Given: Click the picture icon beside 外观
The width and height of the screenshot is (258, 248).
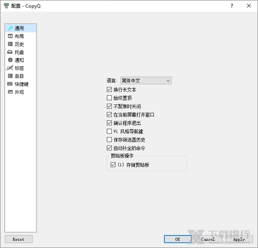Looking at the screenshot, I should click(x=10, y=92).
